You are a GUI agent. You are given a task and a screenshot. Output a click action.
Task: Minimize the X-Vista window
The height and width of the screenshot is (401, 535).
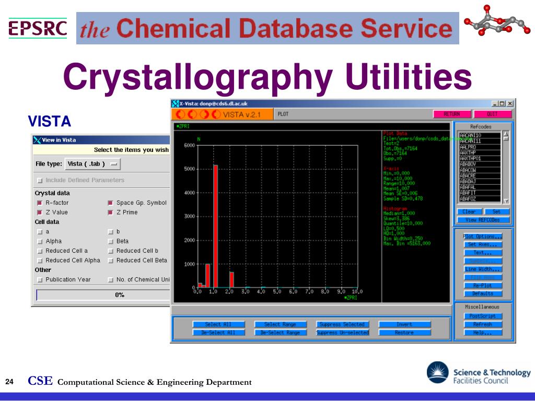495,103
